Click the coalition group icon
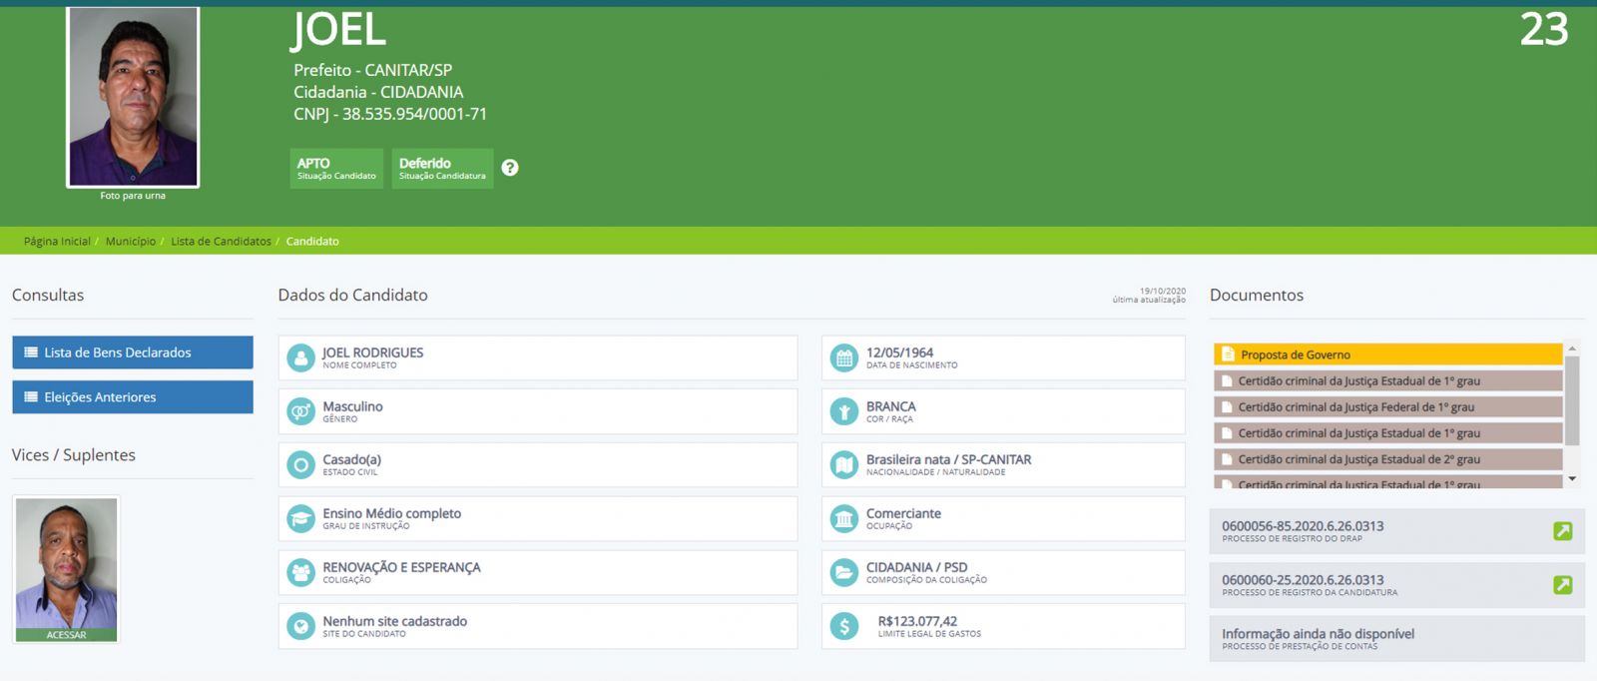The height and width of the screenshot is (681, 1597). coord(300,572)
